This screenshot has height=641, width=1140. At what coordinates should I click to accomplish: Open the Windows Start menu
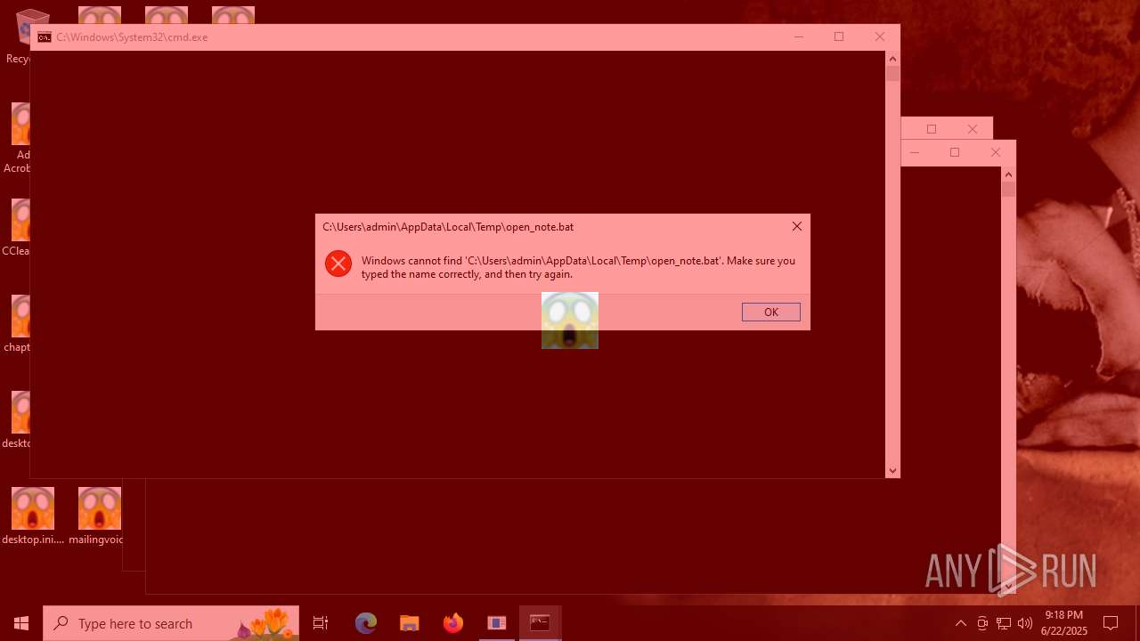tap(21, 623)
